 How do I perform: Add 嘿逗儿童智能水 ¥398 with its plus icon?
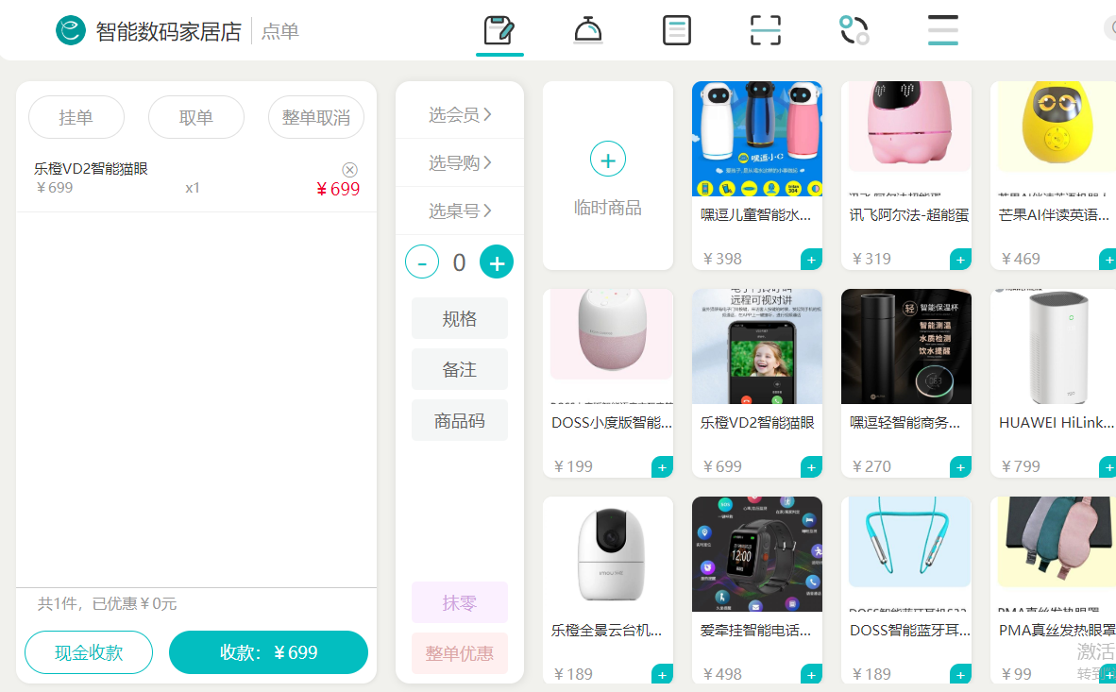(x=811, y=260)
